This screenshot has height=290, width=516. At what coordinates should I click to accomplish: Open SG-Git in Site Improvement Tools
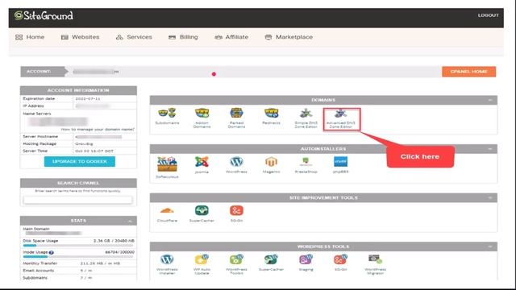pyautogui.click(x=236, y=213)
